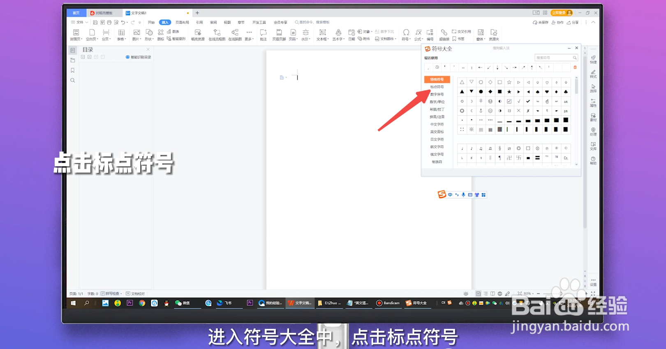The width and height of the screenshot is (666, 349).
Task: Insert date (日期)
Action: [x=351, y=35]
